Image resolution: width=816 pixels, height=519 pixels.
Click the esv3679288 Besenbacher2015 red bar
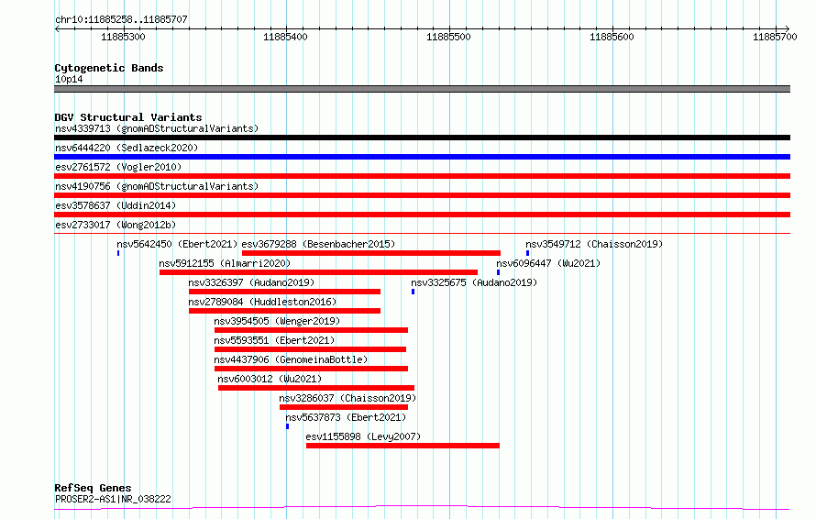coord(371,253)
